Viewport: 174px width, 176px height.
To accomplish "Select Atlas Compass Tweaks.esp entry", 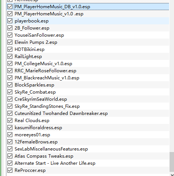I will 44,156.
